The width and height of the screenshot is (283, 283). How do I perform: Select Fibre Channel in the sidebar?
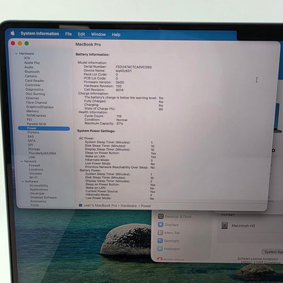tap(37, 103)
